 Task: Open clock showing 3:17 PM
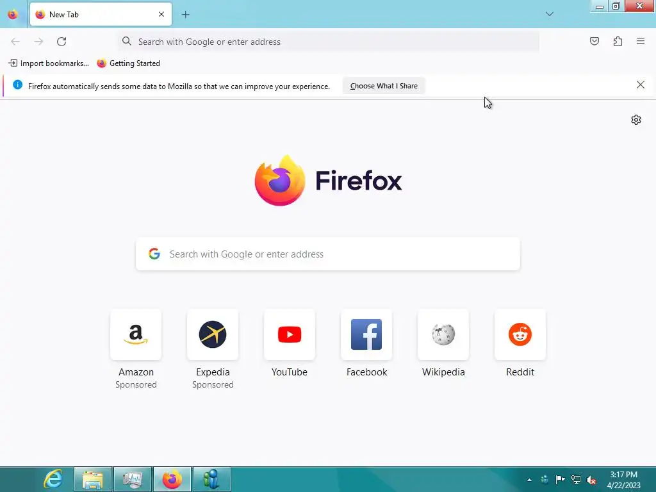[x=623, y=480]
